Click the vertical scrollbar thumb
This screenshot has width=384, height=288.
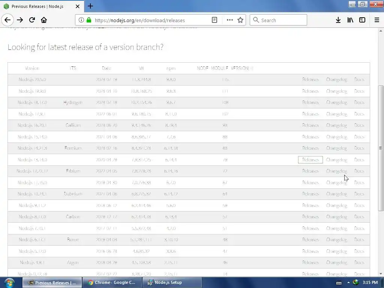[x=381, y=148]
